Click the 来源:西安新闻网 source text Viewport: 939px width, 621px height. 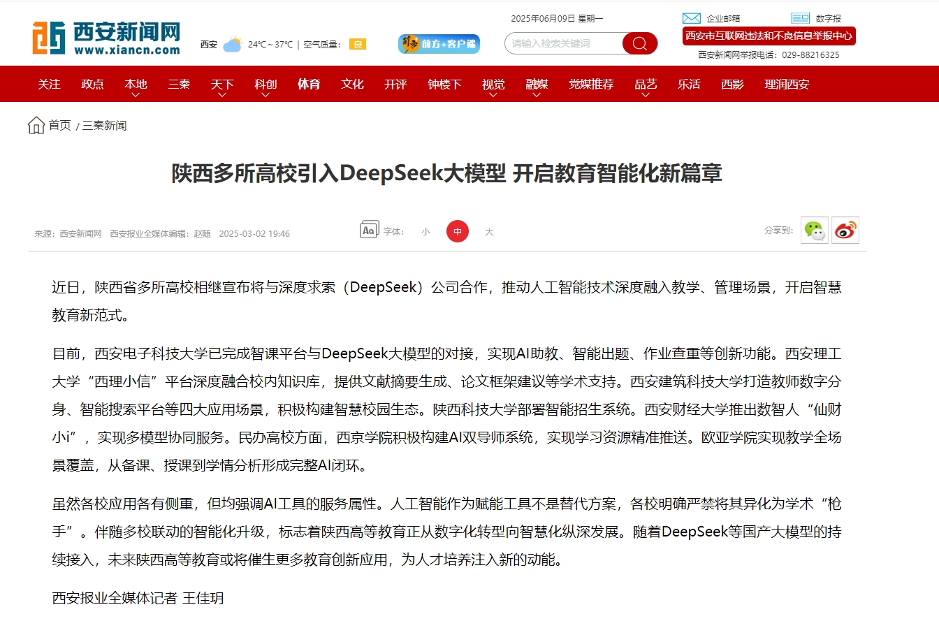[68, 233]
